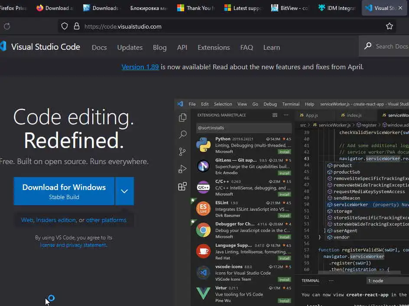Click the Python extension icon
The width and height of the screenshot is (409, 306).
[x=204, y=145]
